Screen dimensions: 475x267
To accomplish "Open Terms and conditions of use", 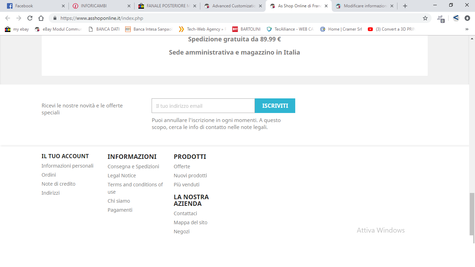I will coord(135,188).
